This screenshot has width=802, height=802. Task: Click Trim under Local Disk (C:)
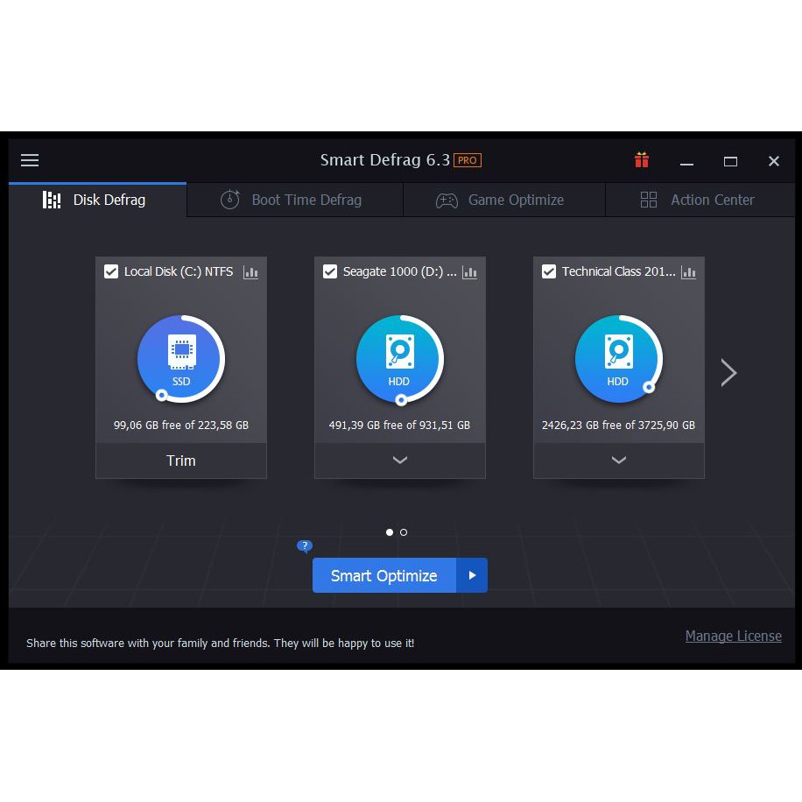coord(181,461)
